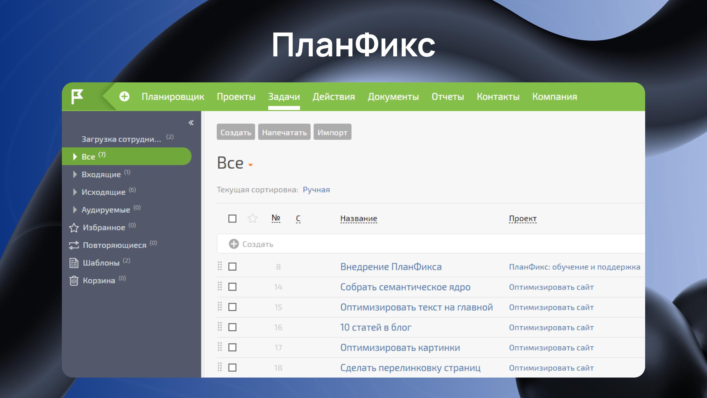
Task: Open the Шаблоны document icon
Action: click(74, 263)
